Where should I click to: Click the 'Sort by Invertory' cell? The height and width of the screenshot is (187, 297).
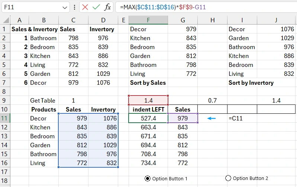tap(251, 83)
